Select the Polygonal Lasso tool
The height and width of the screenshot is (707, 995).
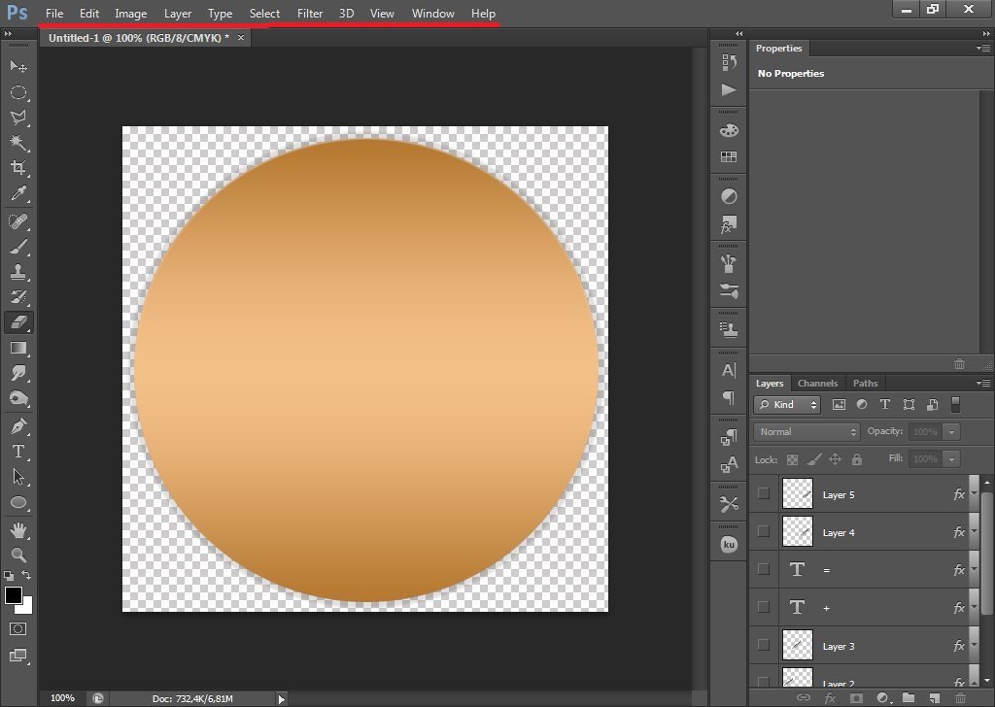pos(18,118)
